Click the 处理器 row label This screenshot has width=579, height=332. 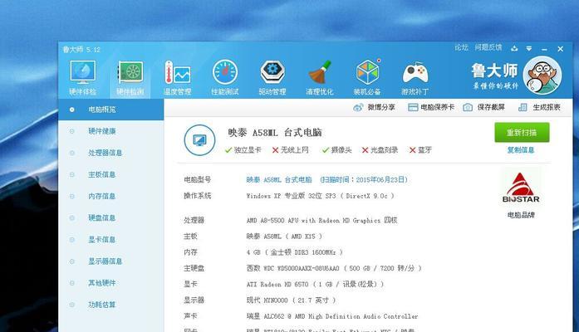(194, 220)
